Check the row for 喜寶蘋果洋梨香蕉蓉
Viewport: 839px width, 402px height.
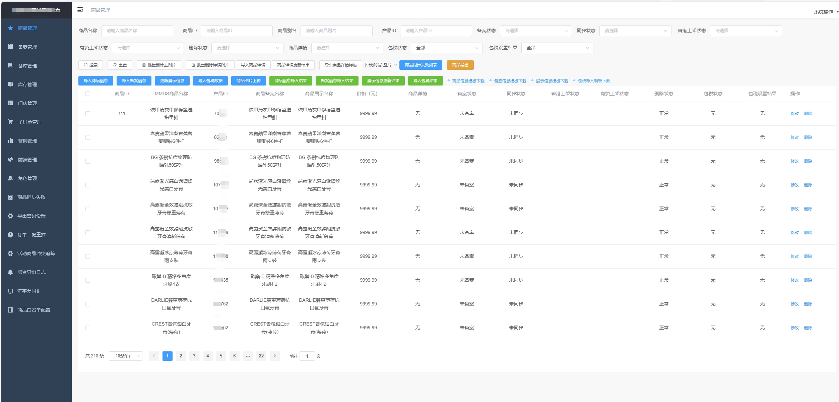(88, 137)
